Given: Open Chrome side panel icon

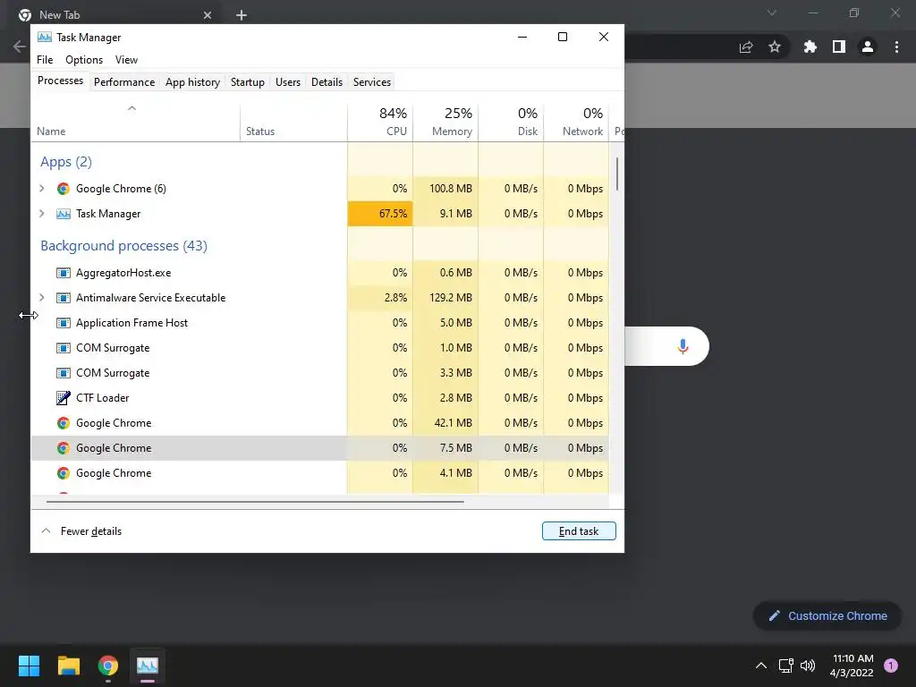Looking at the screenshot, I should point(839,47).
